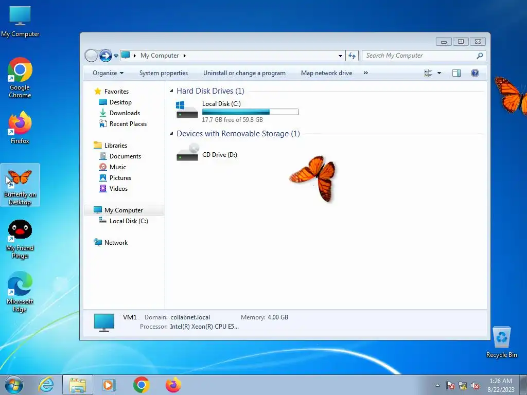The image size is (527, 395).
Task: Open the Recycle Bin on desktop
Action: tap(501, 342)
